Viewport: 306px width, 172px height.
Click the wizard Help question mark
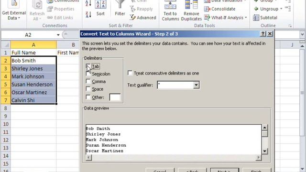click(263, 34)
